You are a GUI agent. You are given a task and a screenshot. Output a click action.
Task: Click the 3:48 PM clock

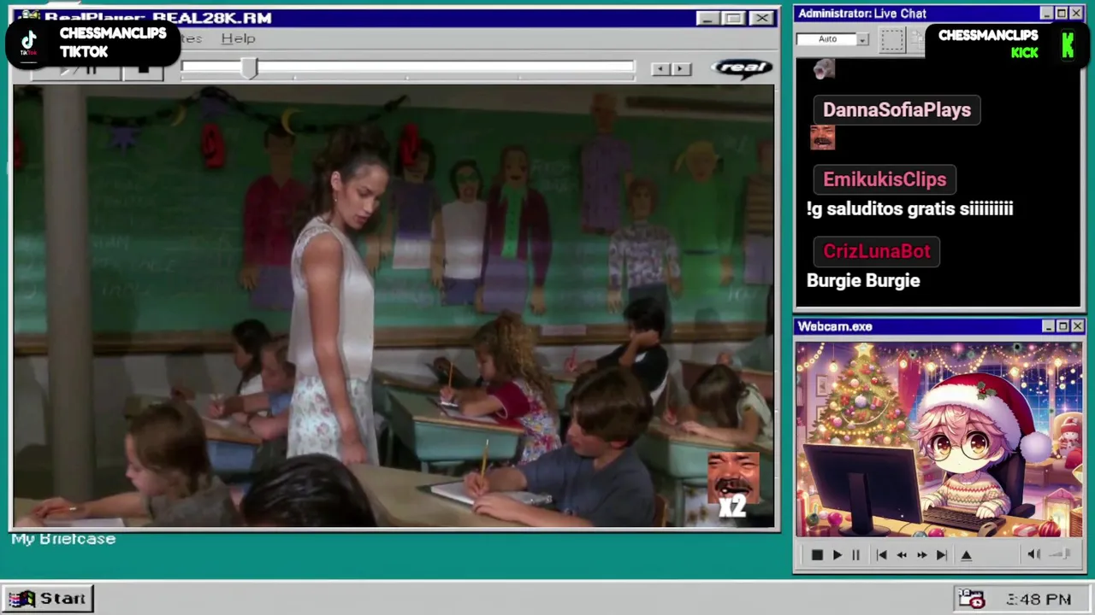pos(1039,600)
